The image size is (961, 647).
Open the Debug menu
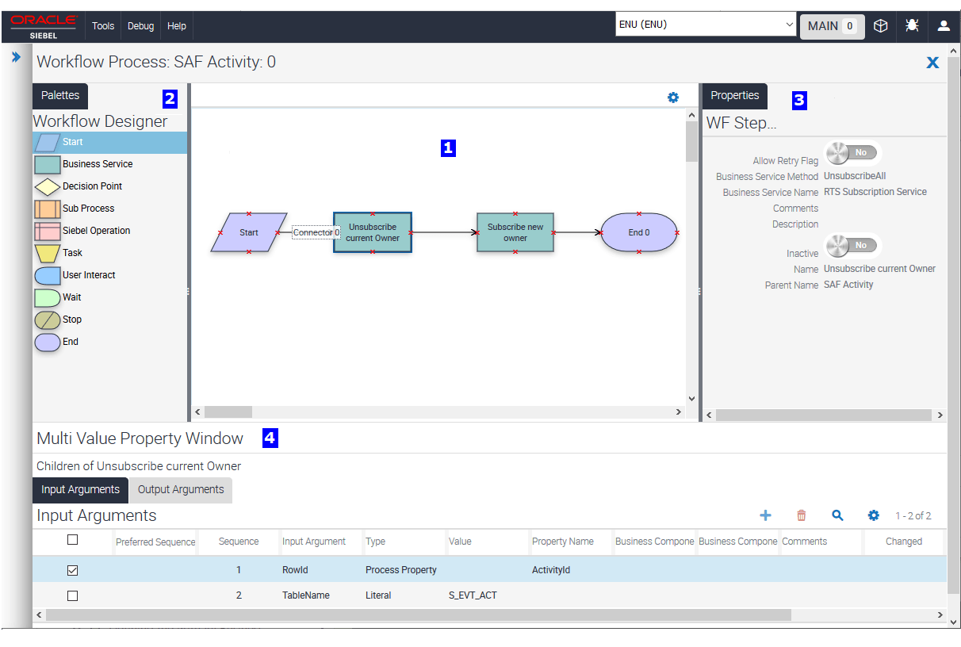point(140,26)
